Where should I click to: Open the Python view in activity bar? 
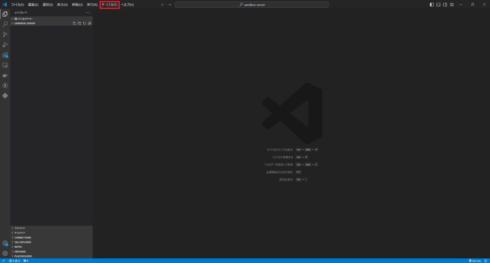tap(5, 96)
